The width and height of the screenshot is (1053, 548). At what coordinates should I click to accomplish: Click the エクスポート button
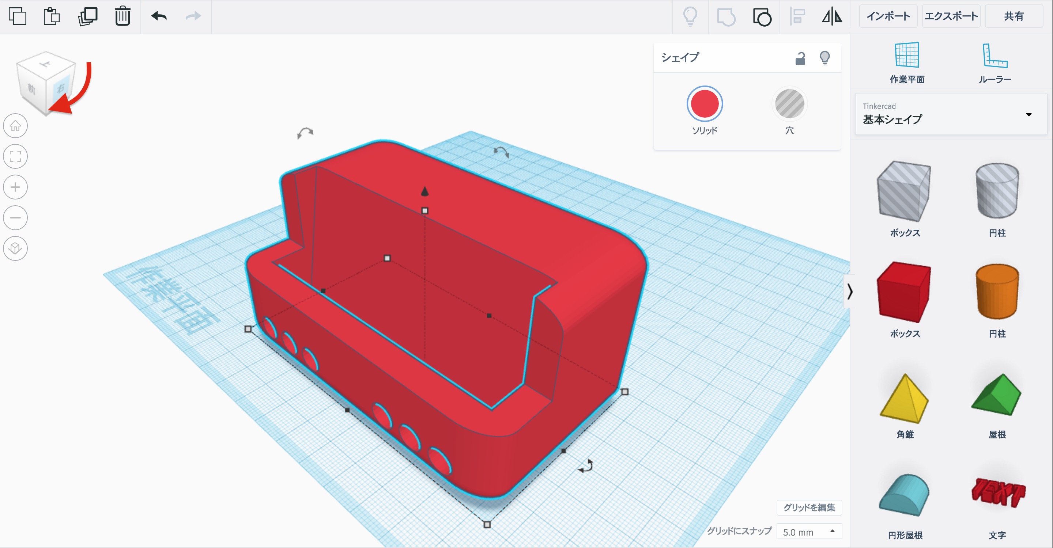tap(951, 16)
